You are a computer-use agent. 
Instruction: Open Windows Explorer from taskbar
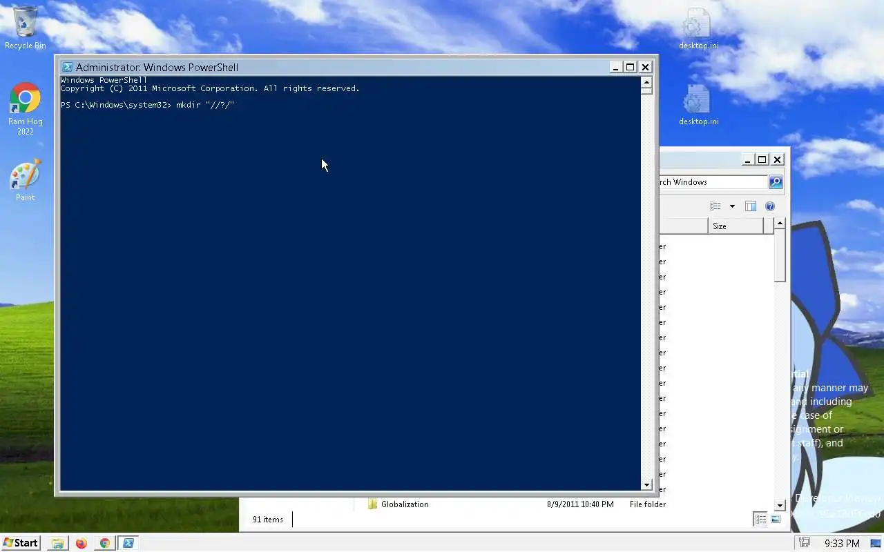tap(58, 543)
